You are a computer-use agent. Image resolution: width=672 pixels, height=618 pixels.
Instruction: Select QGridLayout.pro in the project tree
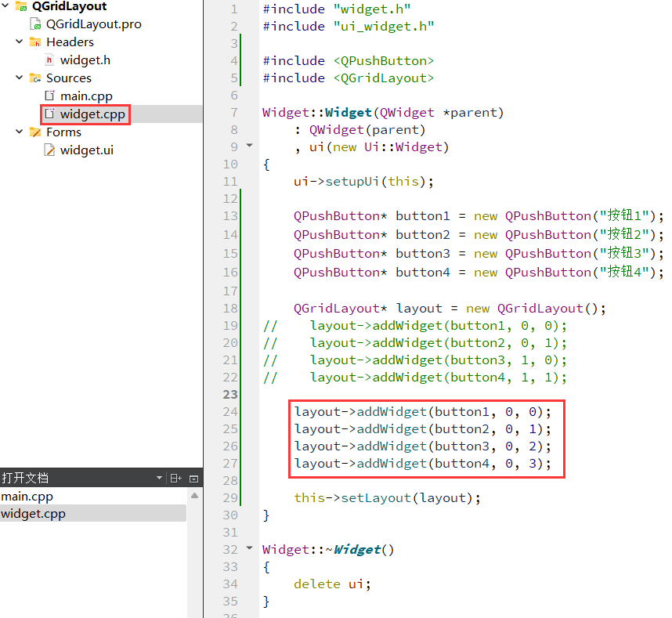tap(94, 24)
